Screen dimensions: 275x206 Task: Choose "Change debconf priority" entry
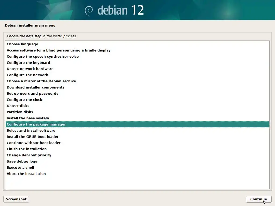137,155
